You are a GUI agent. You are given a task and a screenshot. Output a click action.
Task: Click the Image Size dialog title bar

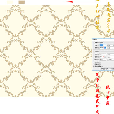pos(103,39)
